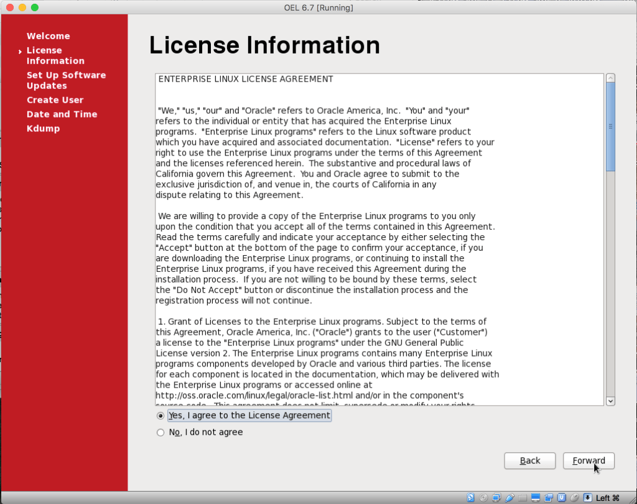Image resolution: width=637 pixels, height=504 pixels.
Task: Click the USB devices icon
Action: (510, 498)
